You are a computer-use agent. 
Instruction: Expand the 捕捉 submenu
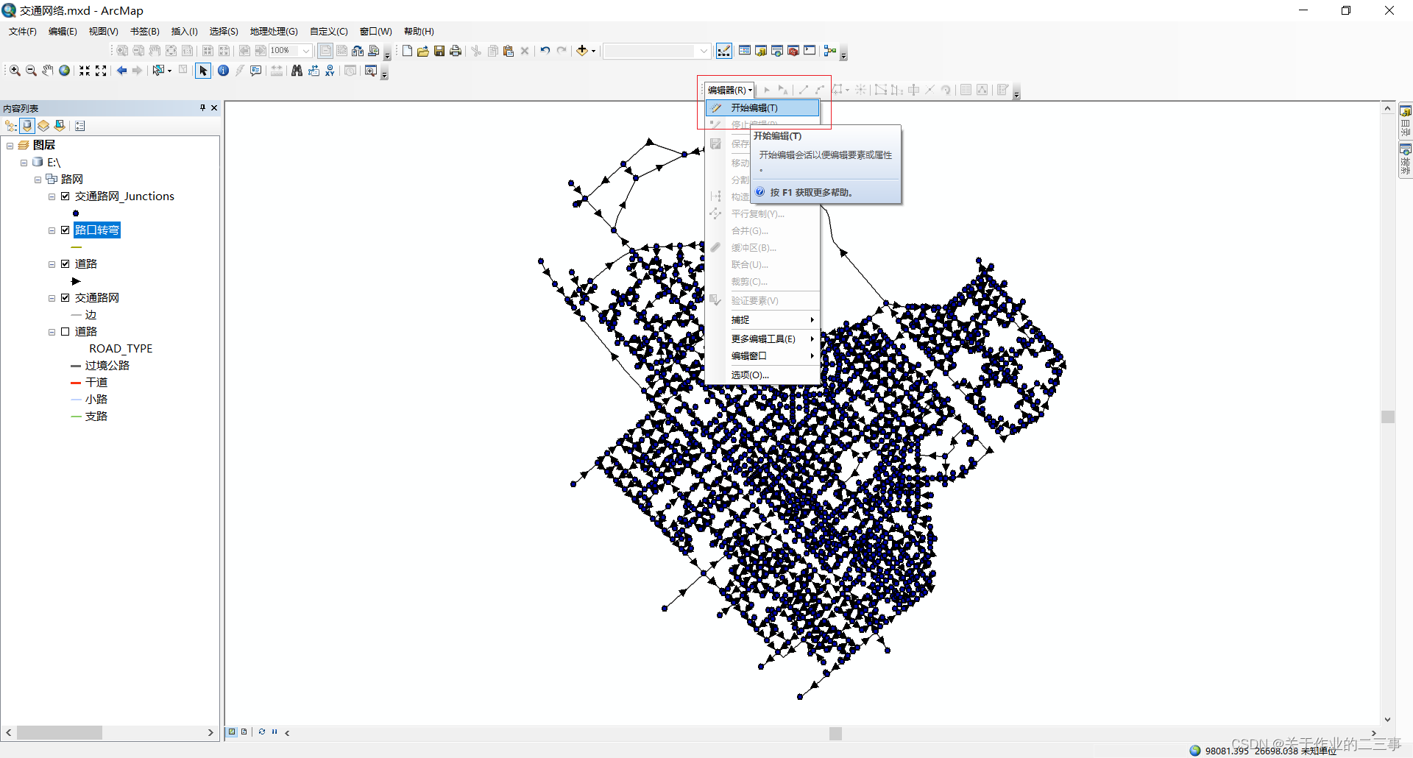(x=762, y=319)
